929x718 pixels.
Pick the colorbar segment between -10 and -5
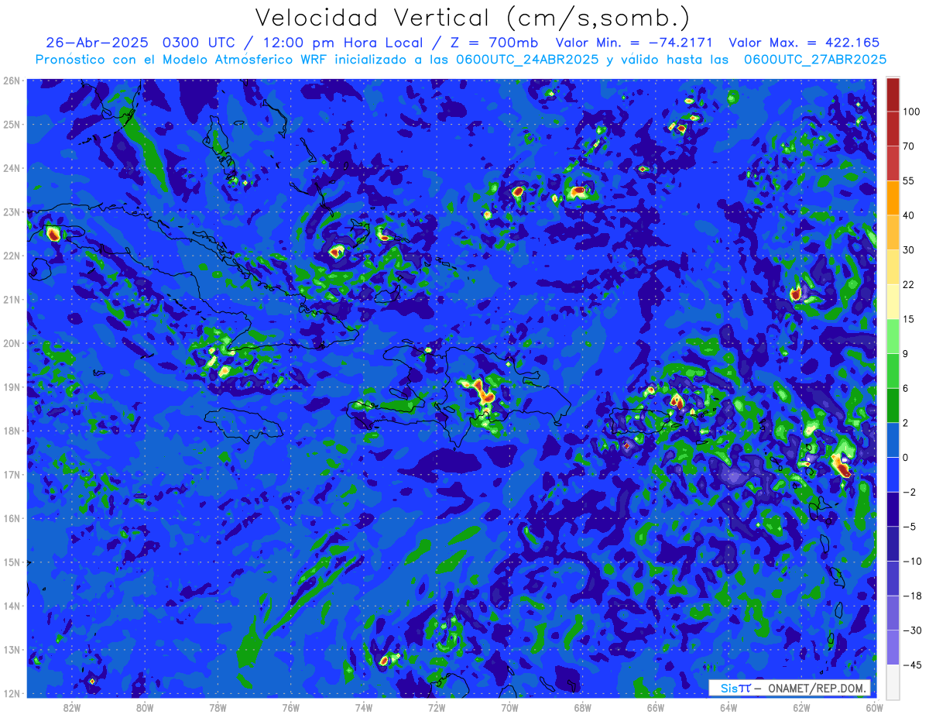(893, 544)
